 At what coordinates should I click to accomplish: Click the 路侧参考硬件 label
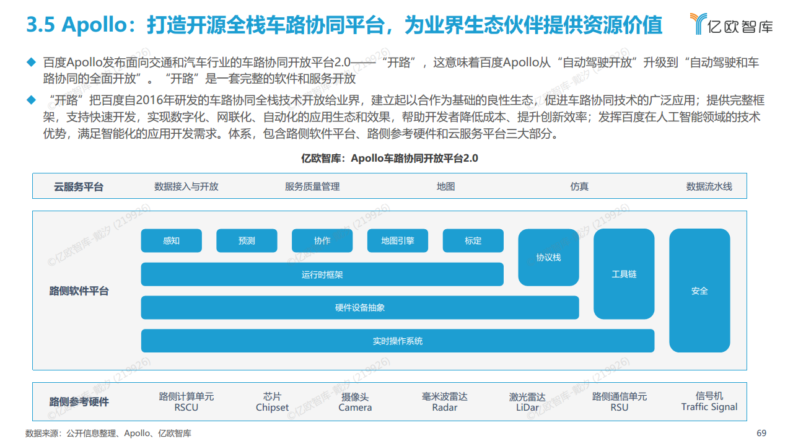[x=79, y=402]
